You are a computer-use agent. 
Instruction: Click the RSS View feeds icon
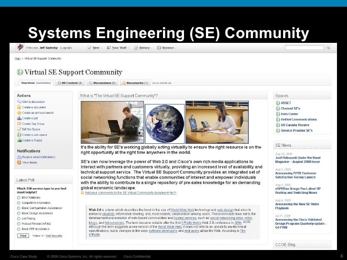click(x=19, y=162)
